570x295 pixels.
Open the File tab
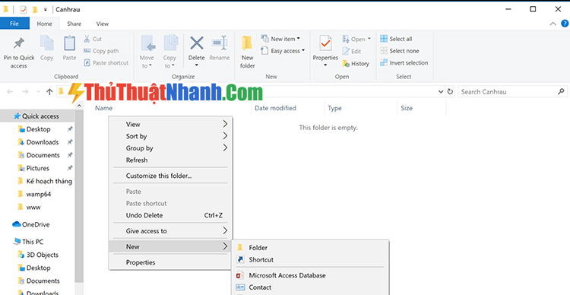point(14,24)
